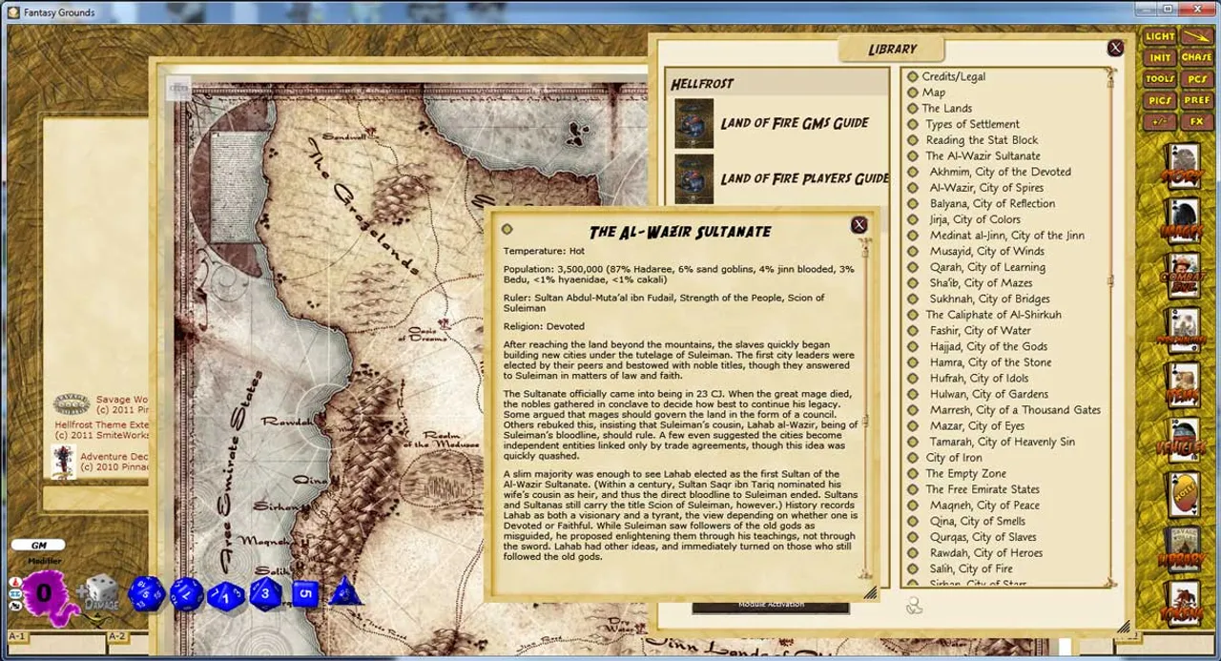Open Reading the Stat Block entry
The height and width of the screenshot is (661, 1221).
point(982,140)
